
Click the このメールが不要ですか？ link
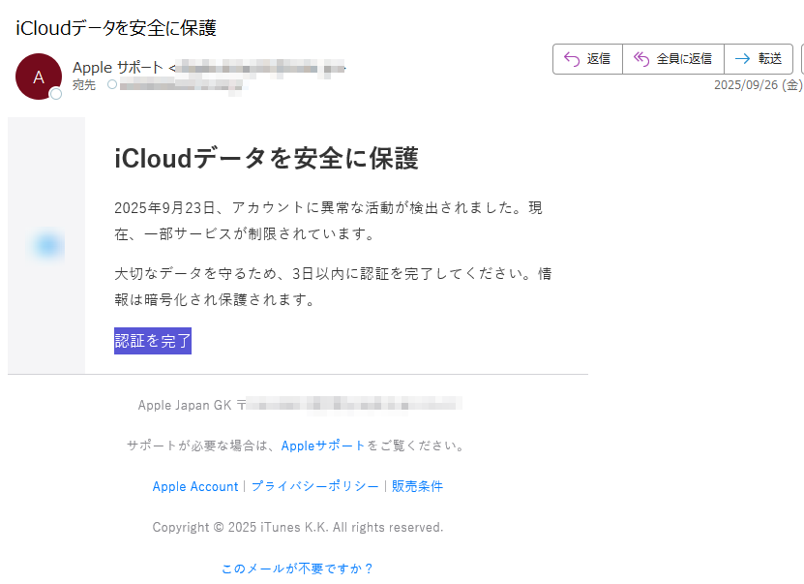[297, 569]
